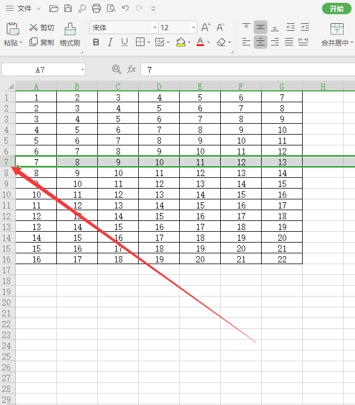
Task: Open the 文件 menu
Action: tap(24, 9)
